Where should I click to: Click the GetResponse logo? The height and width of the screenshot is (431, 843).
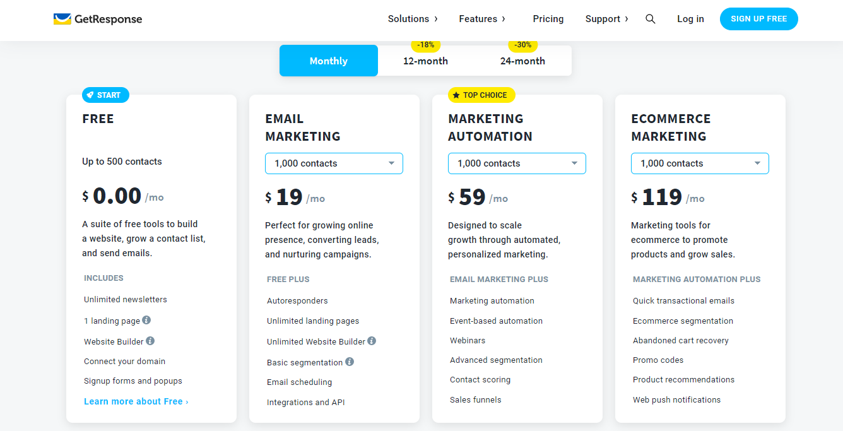98,19
